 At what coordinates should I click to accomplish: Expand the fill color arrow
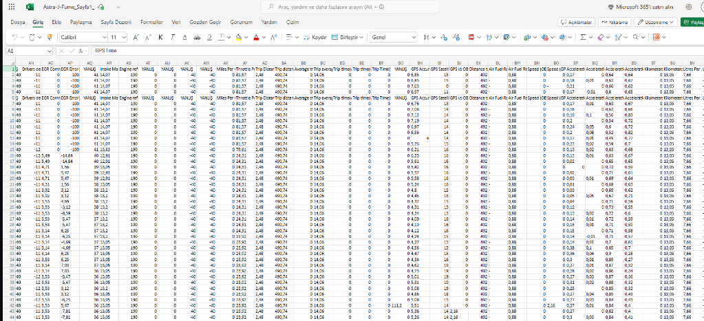246,37
